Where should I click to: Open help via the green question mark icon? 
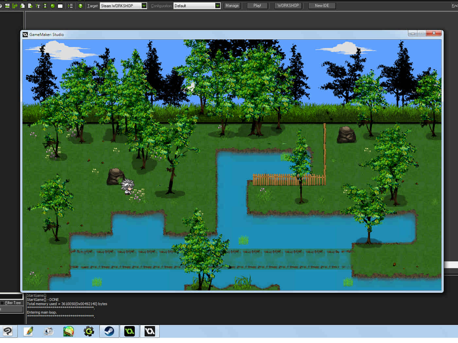coord(80,6)
